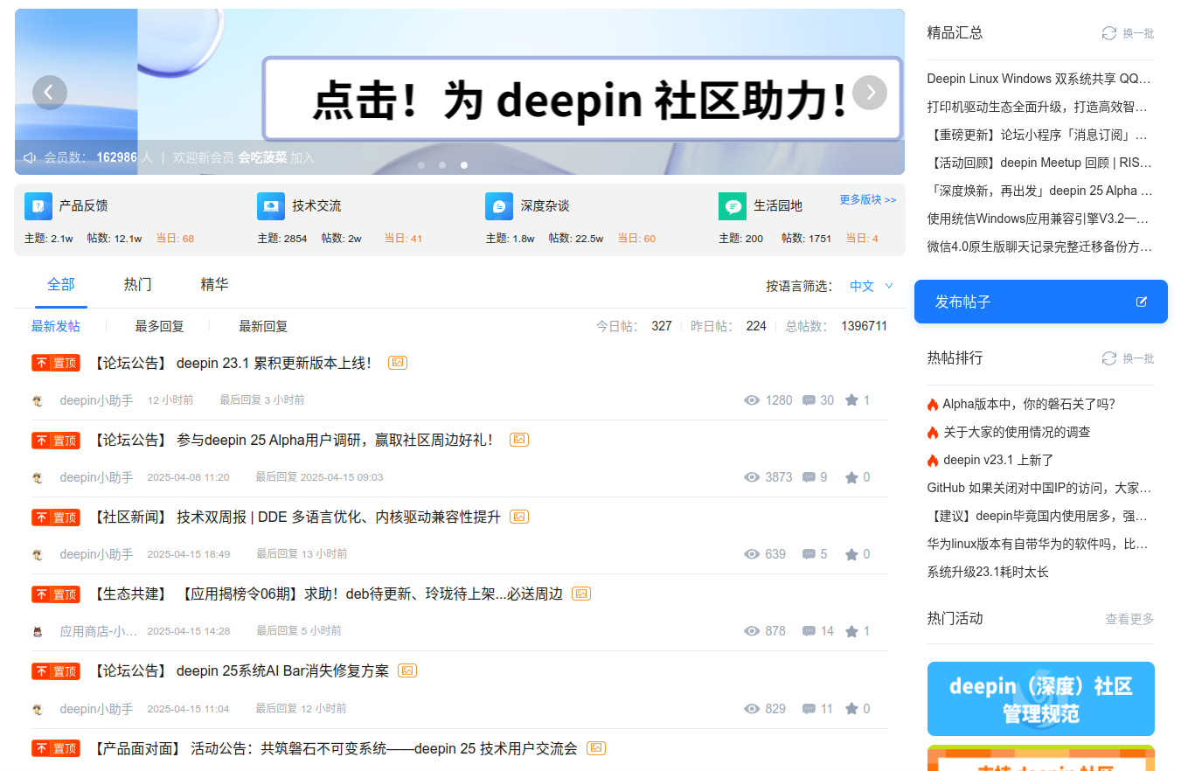
Task: Go to the previous banner slide
Action: (50, 92)
